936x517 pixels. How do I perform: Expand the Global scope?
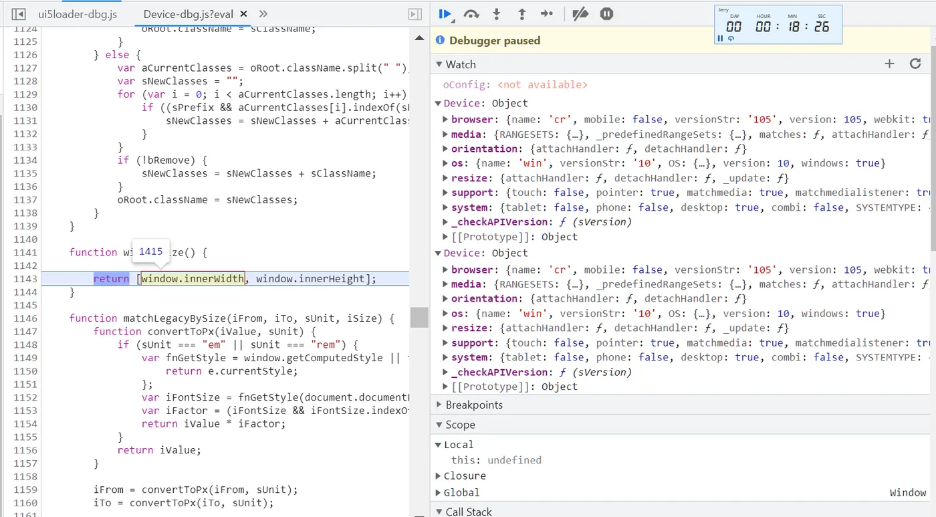(439, 493)
